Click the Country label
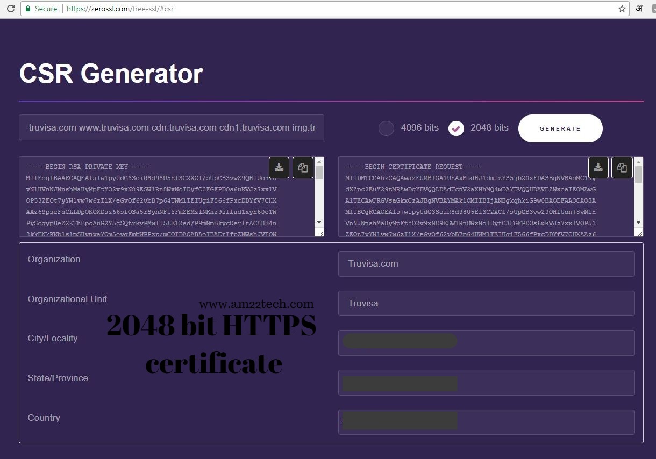The image size is (656, 459). pos(44,418)
